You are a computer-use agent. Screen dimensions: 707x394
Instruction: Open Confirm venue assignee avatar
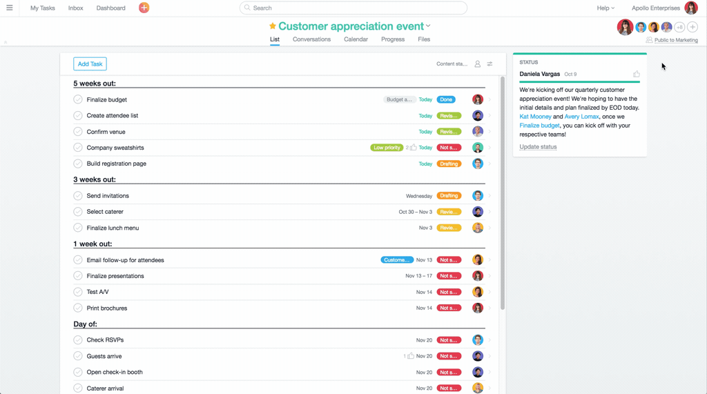478,132
